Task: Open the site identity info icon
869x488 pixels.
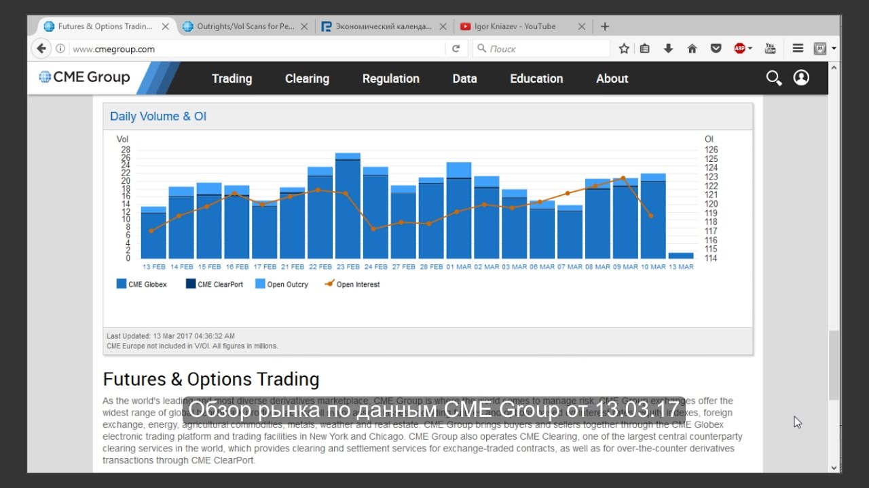Action: coord(60,49)
